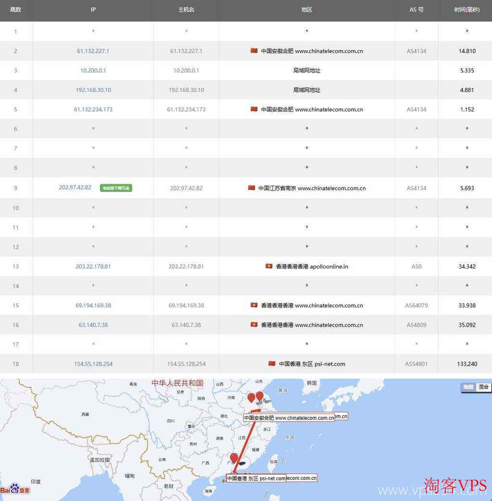Open IP link 63.140.7.38 in hop 16
The width and height of the screenshot is (492, 501).
tap(93, 325)
